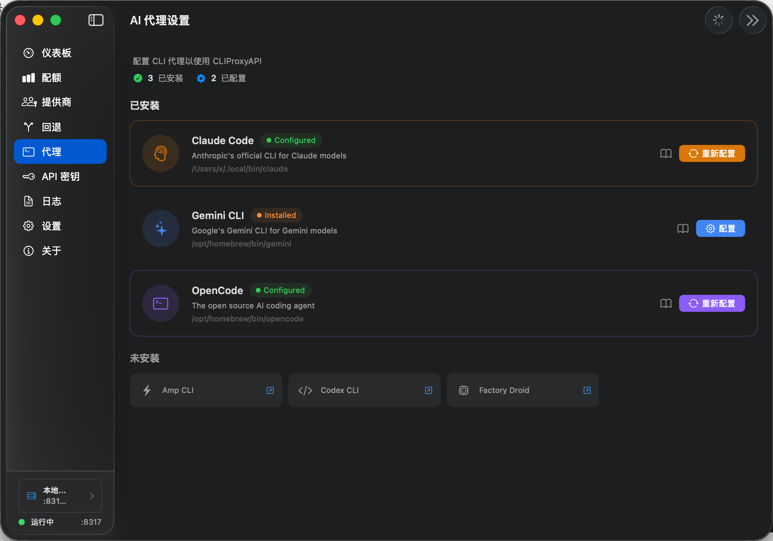The height and width of the screenshot is (541, 773).
Task: Open Codex CLI external install link icon
Action: 429,390
